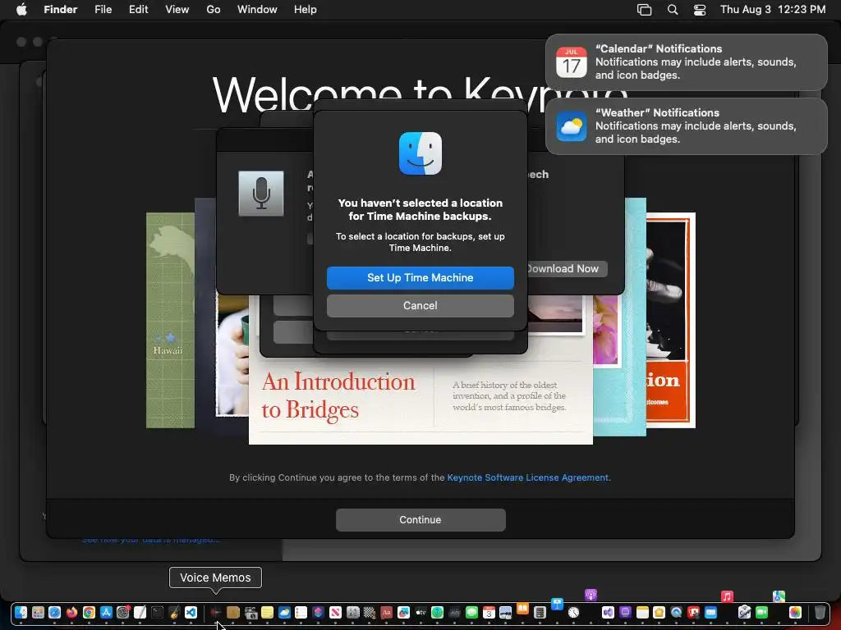Click the Finder face icon in alert
This screenshot has width=841, height=630.
click(x=420, y=153)
